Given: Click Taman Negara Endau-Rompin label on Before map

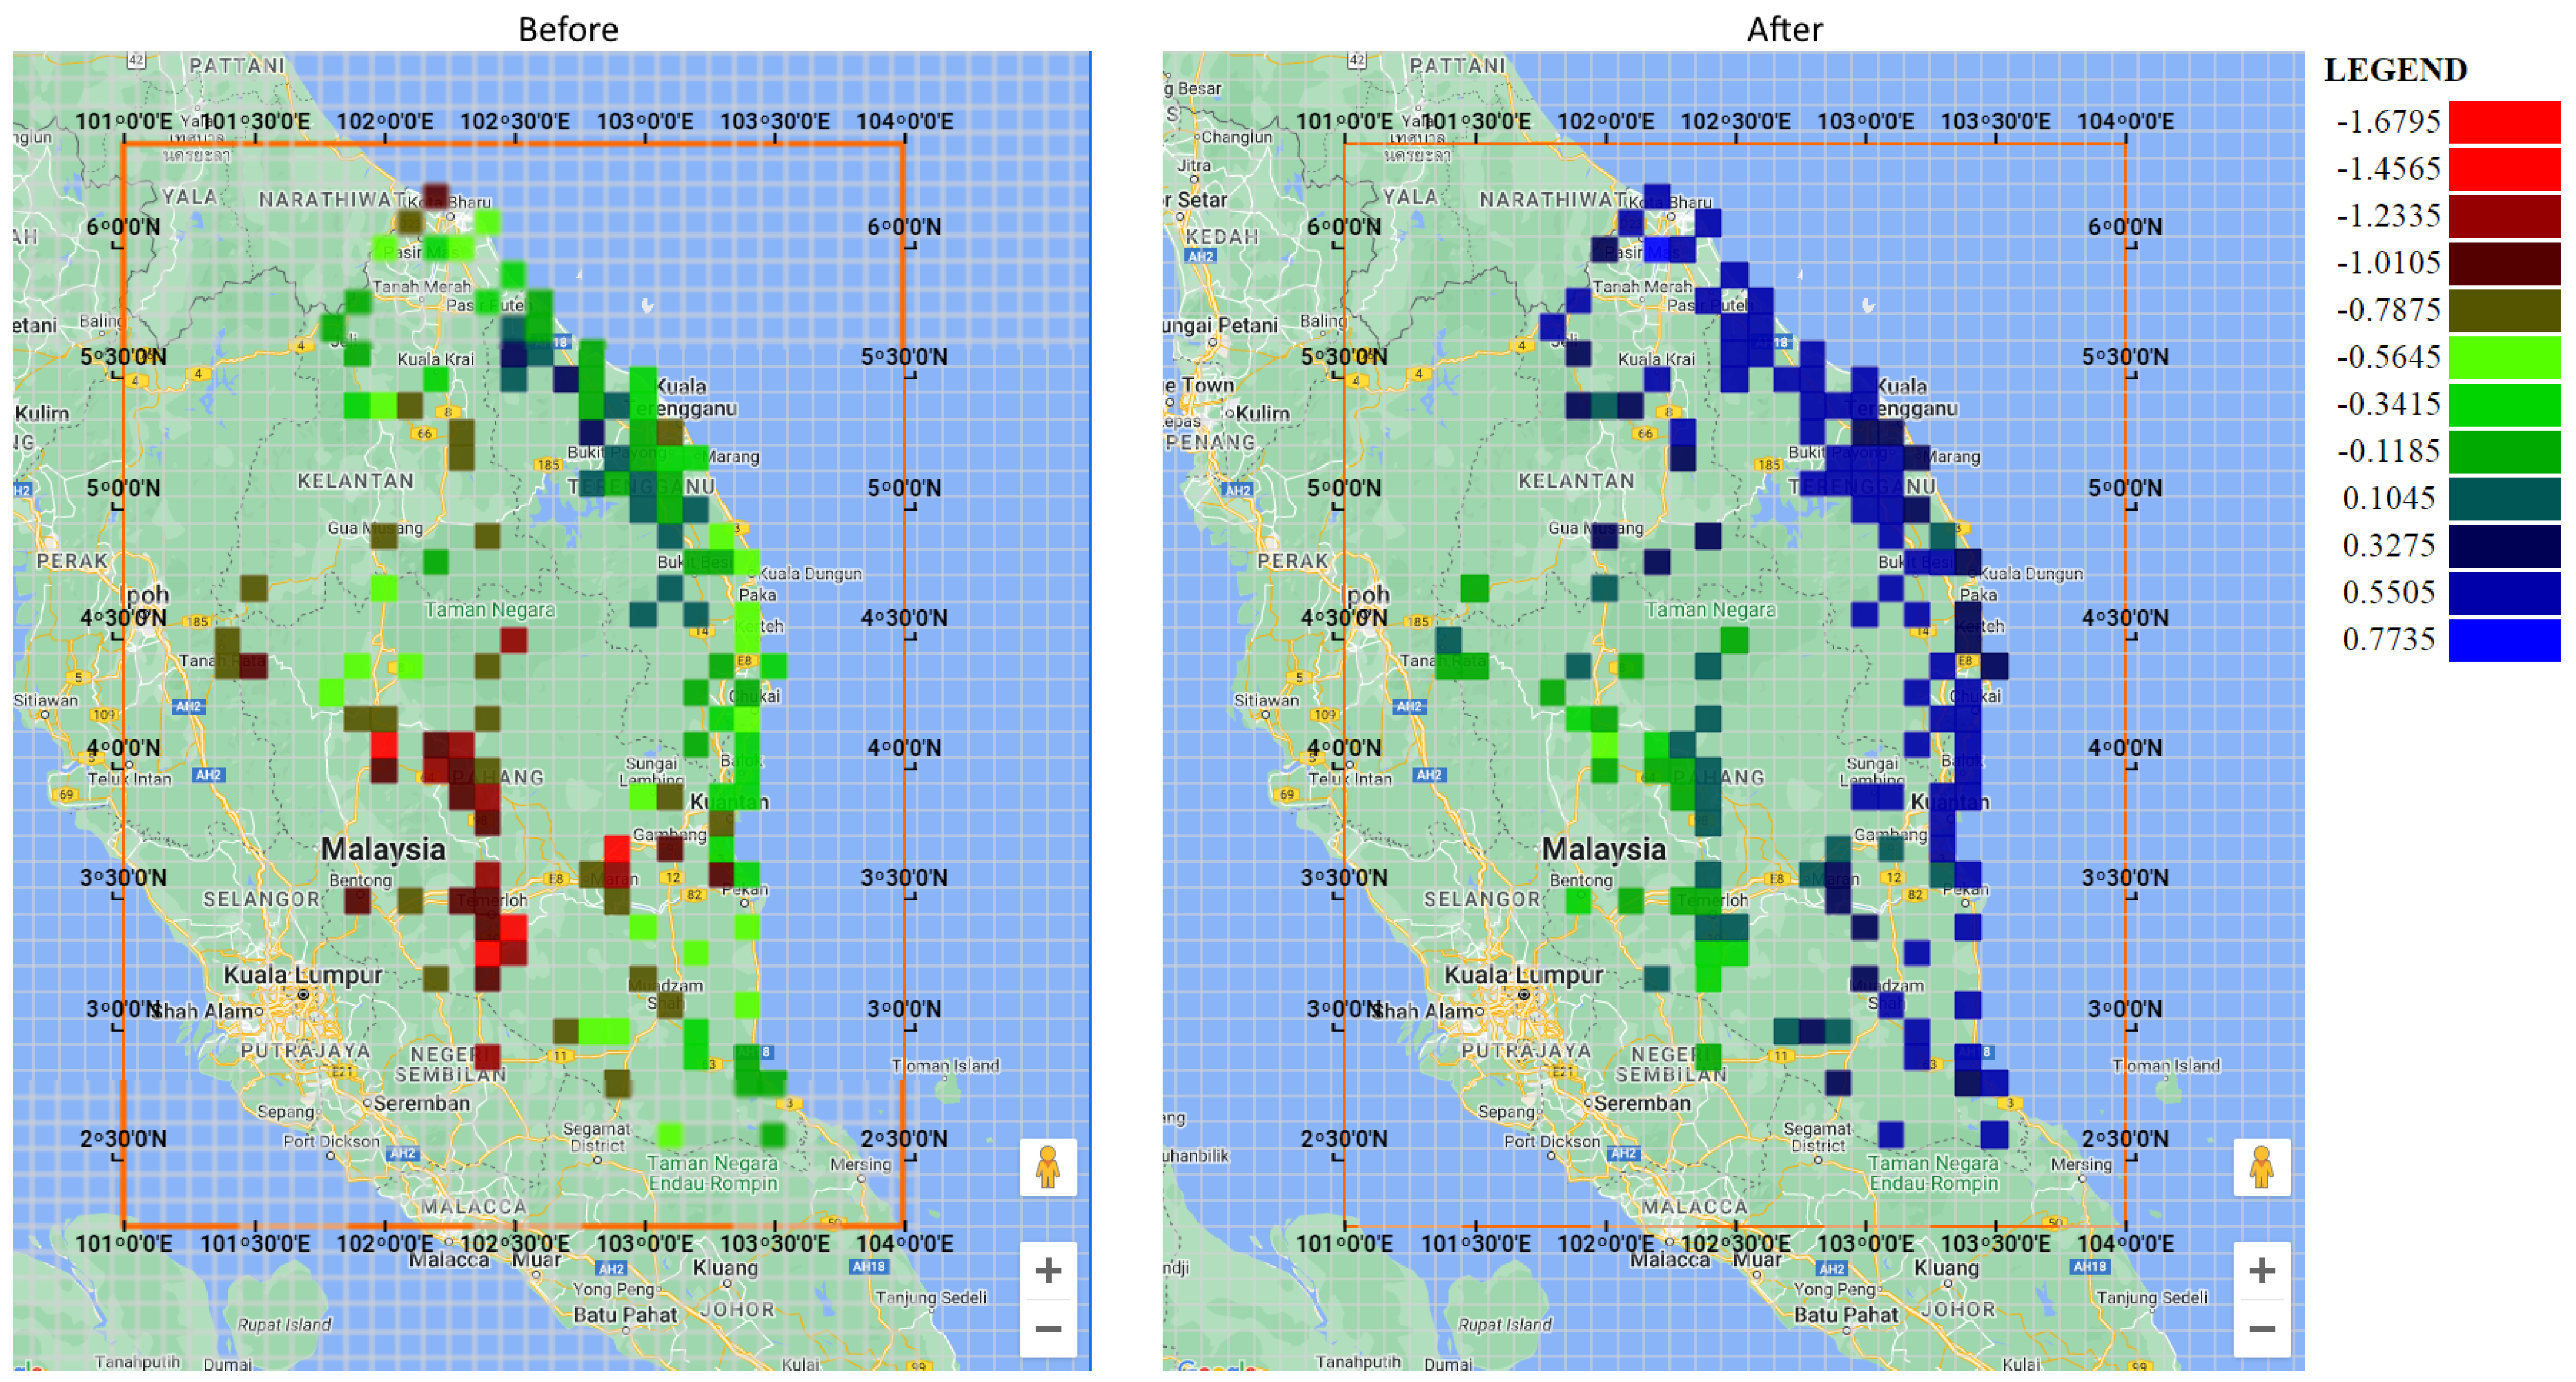Looking at the screenshot, I should tap(712, 1173).
